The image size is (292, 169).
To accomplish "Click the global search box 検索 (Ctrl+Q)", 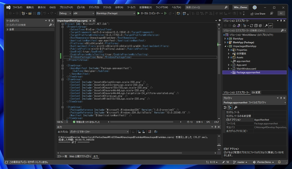I will click(207, 7).
